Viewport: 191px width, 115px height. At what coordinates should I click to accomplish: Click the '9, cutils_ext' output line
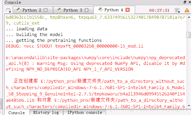(23, 23)
